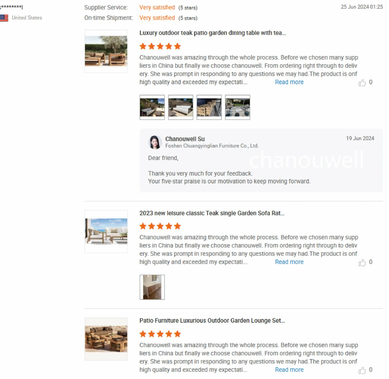View the customer photo in the Garden Sofa review

point(152,287)
